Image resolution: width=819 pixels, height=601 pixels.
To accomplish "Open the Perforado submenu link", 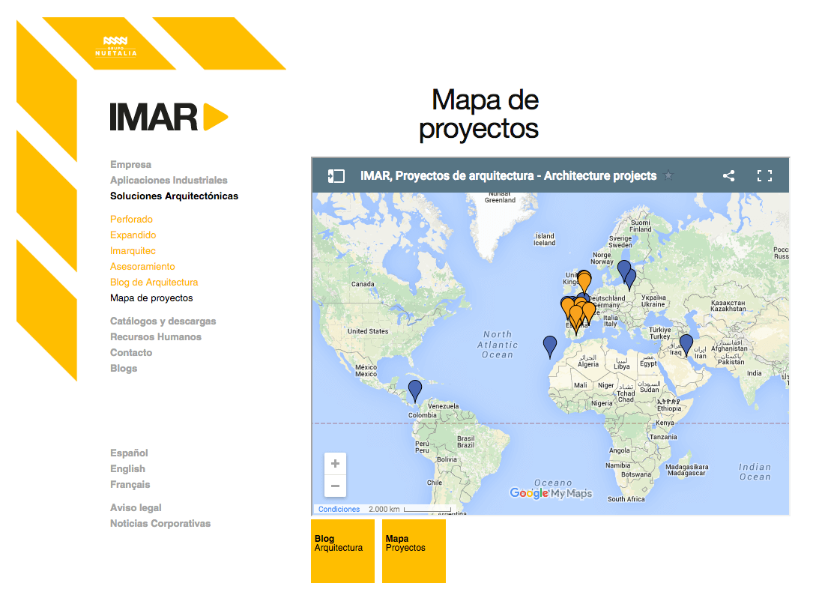I will click(131, 220).
